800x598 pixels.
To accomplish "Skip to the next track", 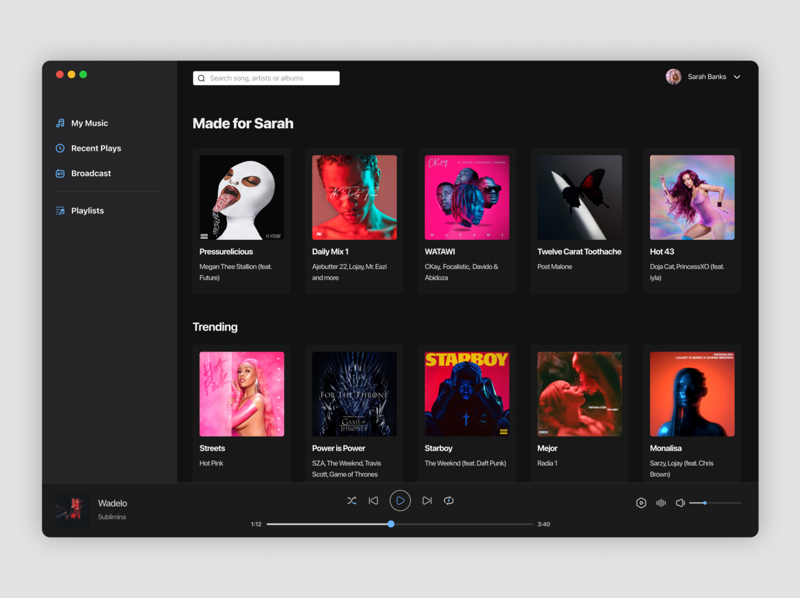I will tap(427, 500).
